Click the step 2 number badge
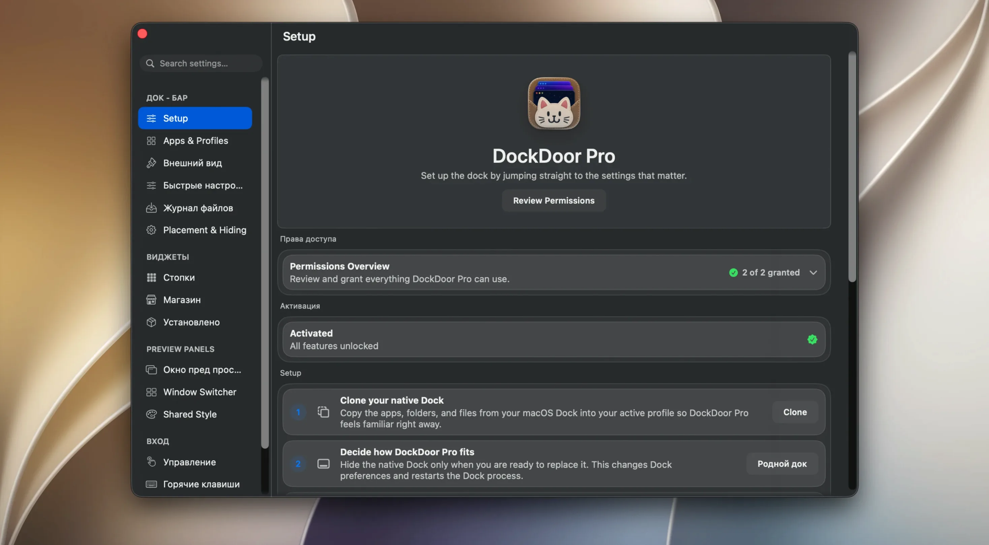989x545 pixels. 298,464
